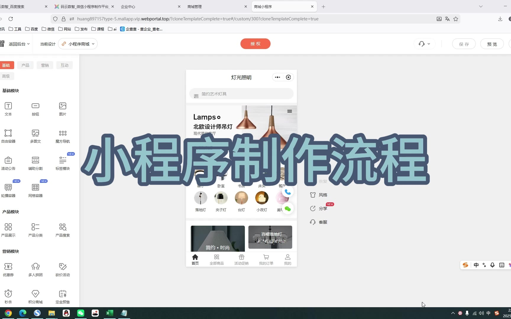Image resolution: width=511 pixels, height=319 pixels.
Task: Add the 优惠券 coupon module
Action: click(x=8, y=270)
